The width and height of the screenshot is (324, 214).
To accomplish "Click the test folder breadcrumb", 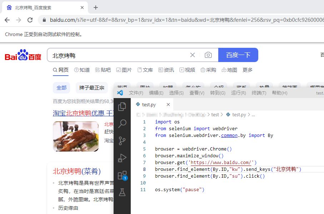I will pos(215,115).
